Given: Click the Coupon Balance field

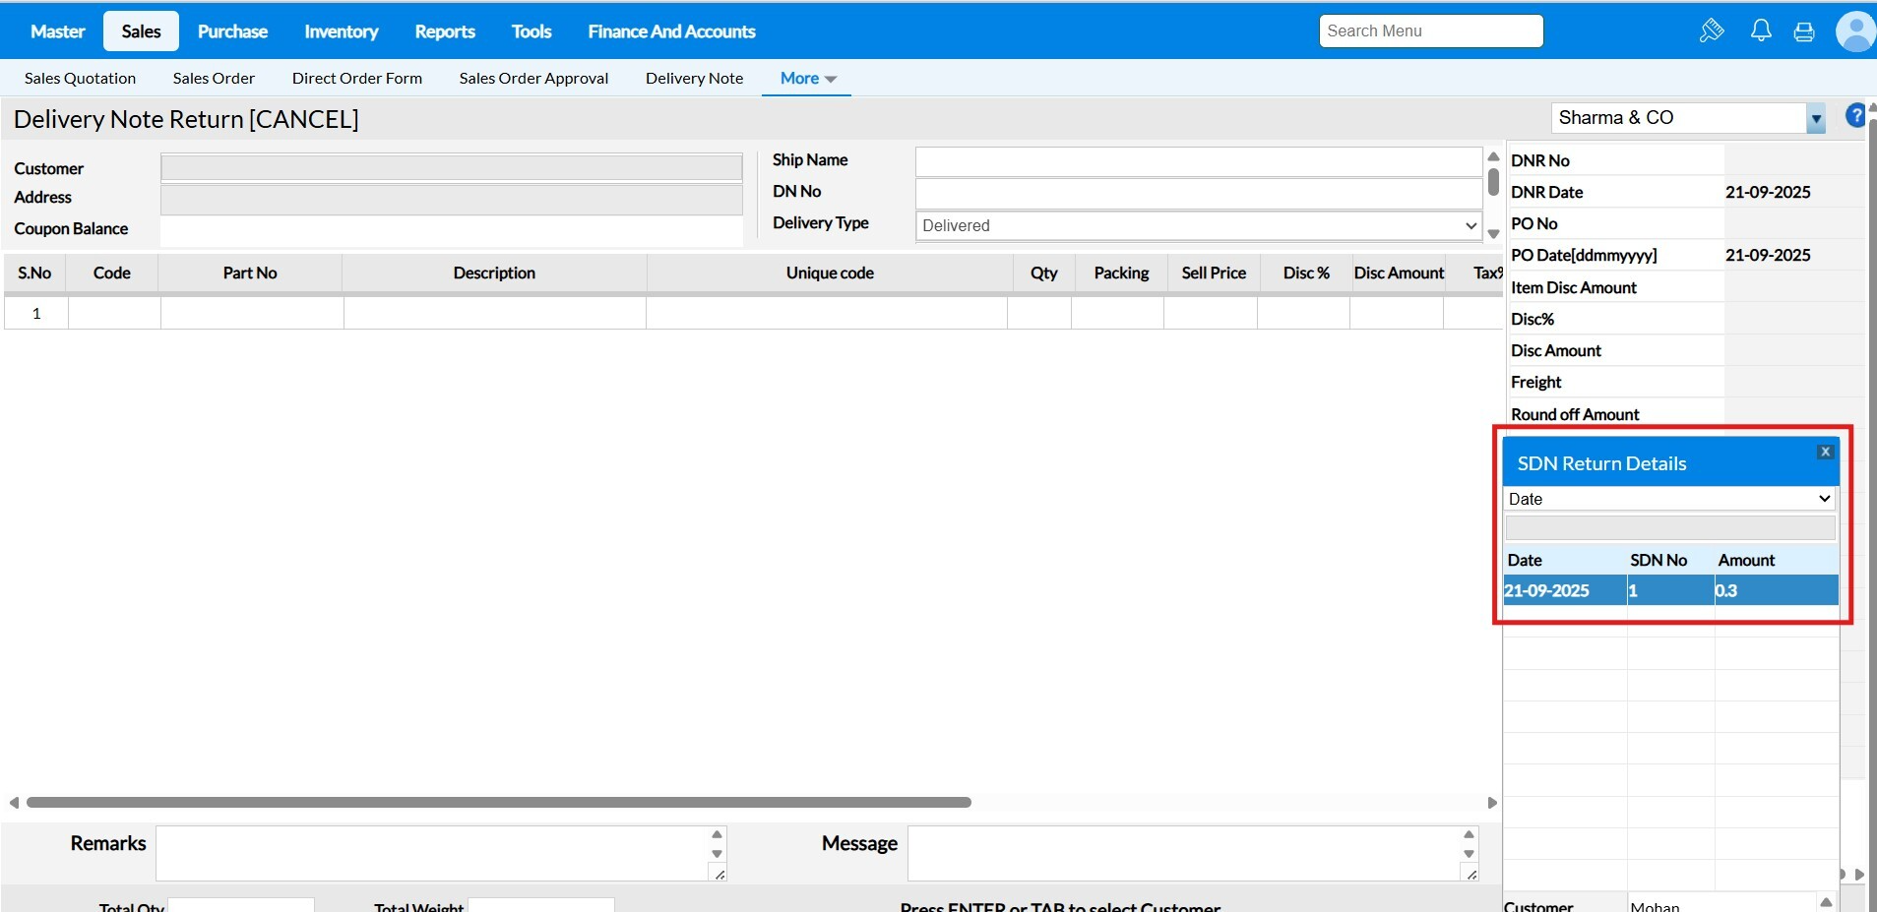Looking at the screenshot, I should click(x=452, y=230).
